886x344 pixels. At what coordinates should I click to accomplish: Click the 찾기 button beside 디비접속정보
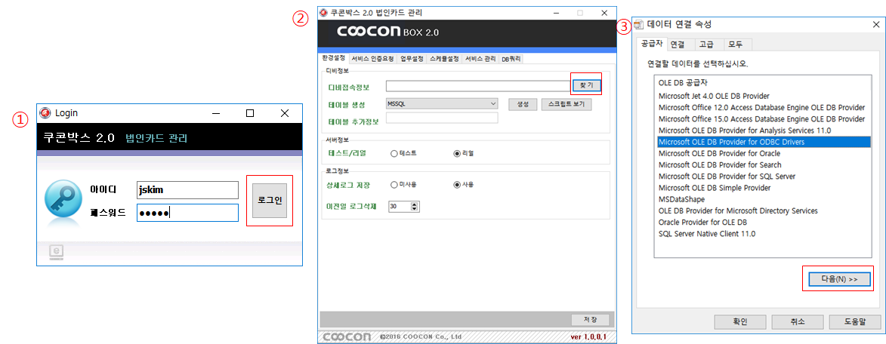586,85
